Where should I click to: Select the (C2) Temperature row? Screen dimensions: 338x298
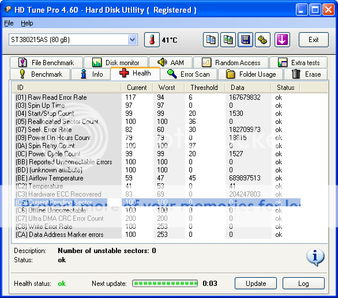157,186
